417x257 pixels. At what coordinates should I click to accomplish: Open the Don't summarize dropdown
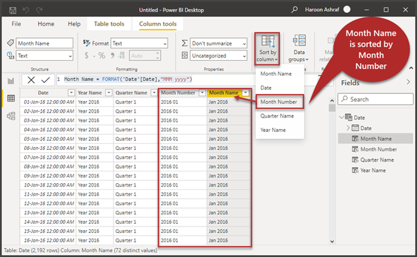[x=218, y=44]
